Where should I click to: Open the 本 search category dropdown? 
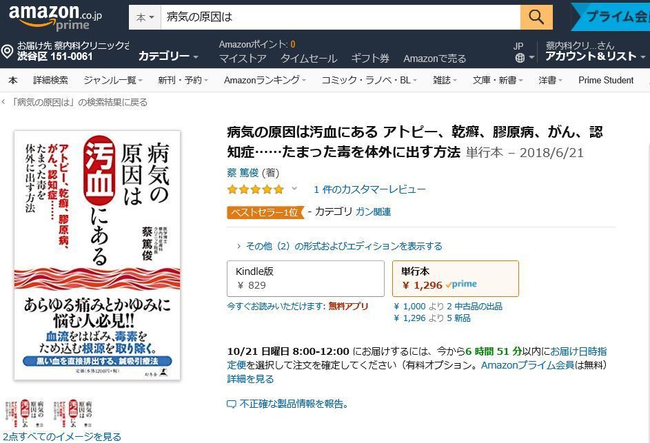pos(145,17)
